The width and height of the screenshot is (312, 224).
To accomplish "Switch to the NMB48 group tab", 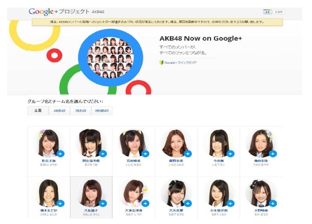I will [102, 110].
